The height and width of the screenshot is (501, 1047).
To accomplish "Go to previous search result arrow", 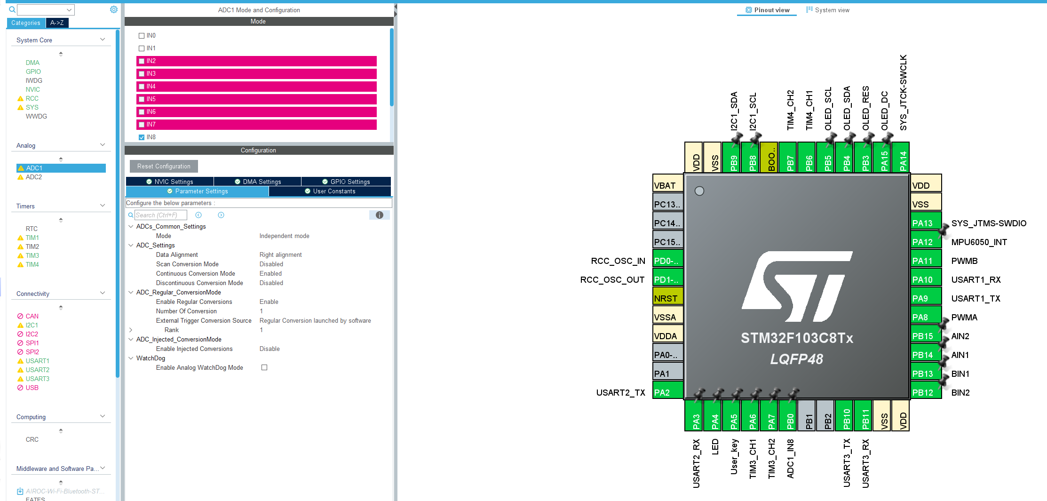I will click(x=198, y=215).
